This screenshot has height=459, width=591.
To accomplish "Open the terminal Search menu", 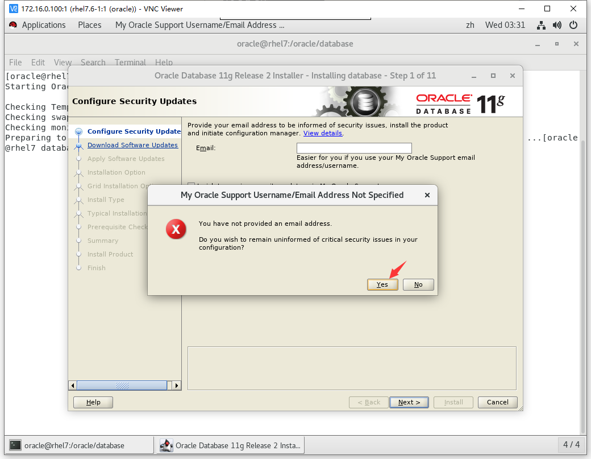I will tap(93, 62).
